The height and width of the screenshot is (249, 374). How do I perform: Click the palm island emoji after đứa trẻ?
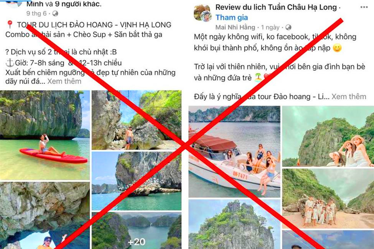click(258, 77)
